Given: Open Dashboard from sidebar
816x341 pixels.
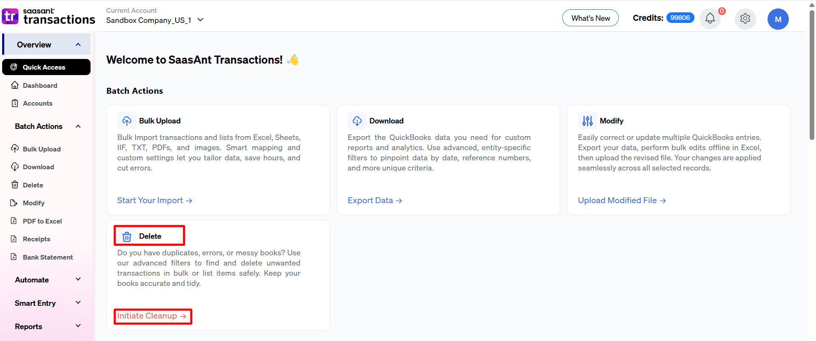Looking at the screenshot, I should [x=40, y=85].
